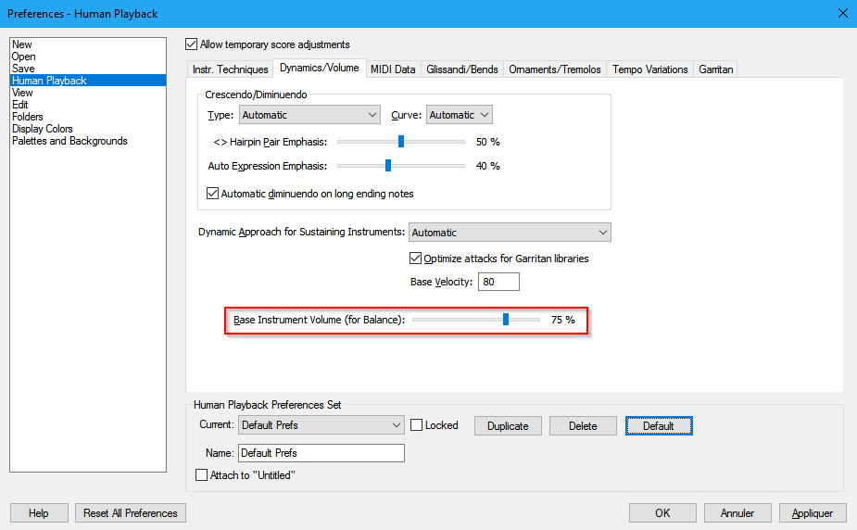
Task: Open Dynamic Approach for Sustaining Instruments dropdown
Action: tap(510, 233)
